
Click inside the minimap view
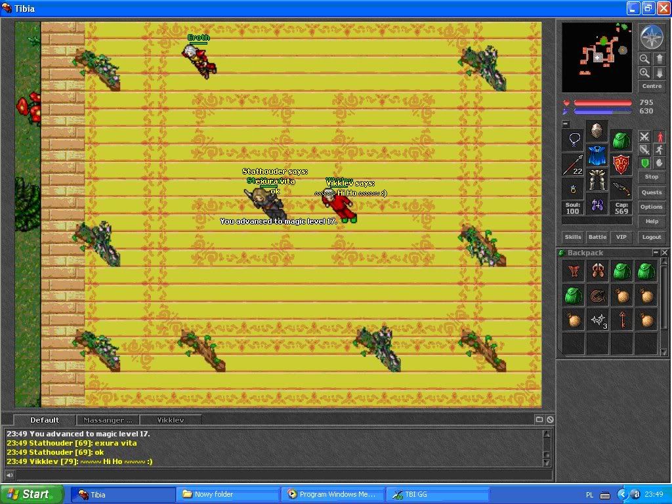click(597, 58)
